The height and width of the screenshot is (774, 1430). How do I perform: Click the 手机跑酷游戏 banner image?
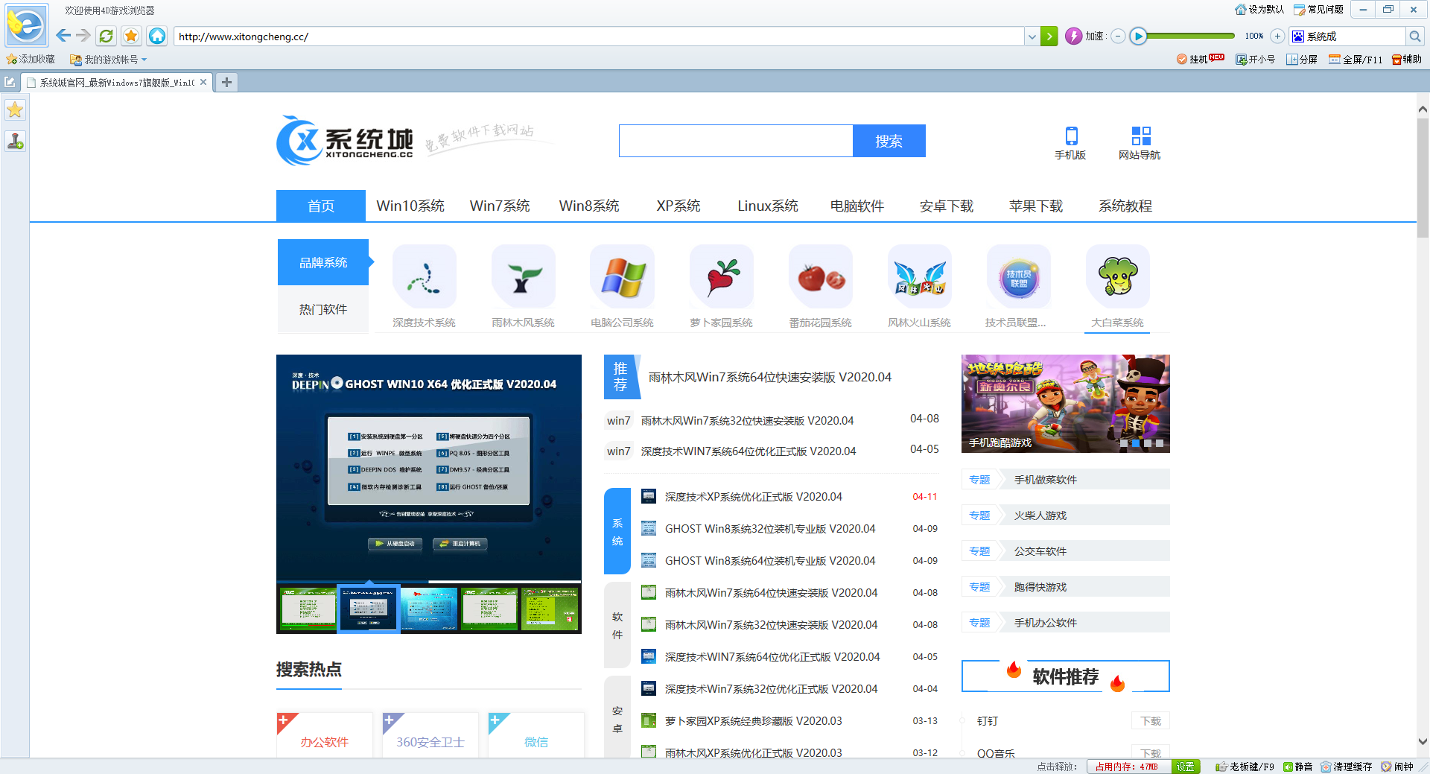[x=1066, y=404]
